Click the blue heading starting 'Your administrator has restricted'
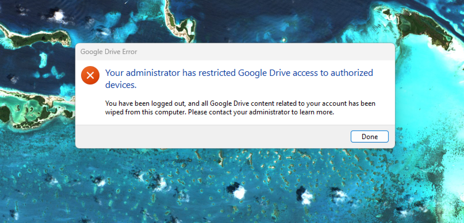This screenshot has width=464, height=223. pos(239,79)
